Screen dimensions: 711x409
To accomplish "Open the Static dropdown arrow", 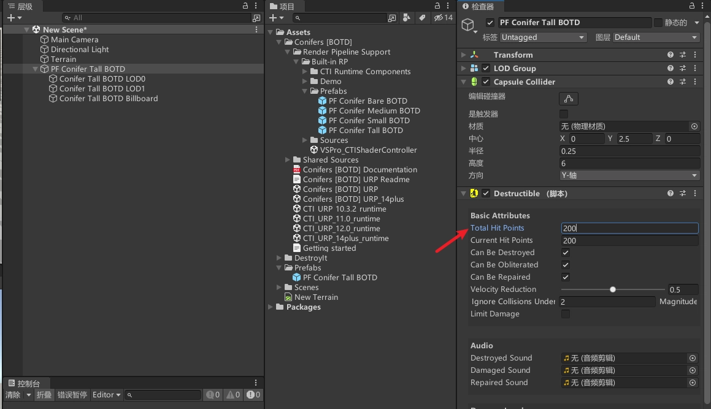I will (x=697, y=23).
